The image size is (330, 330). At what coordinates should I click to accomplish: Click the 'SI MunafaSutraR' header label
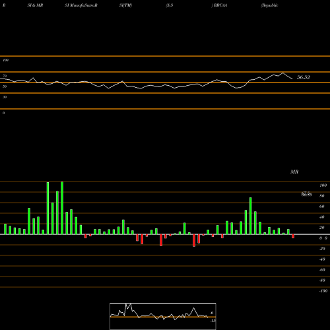(81, 5)
